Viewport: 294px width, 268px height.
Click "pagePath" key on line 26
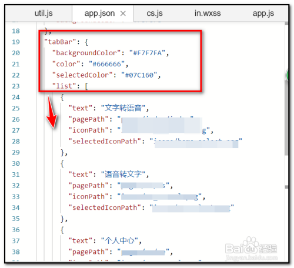coord(88,119)
